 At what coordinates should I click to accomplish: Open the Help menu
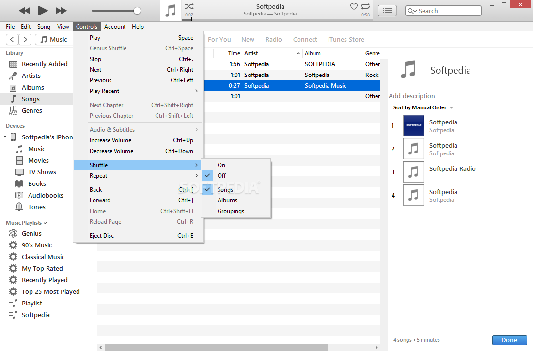pos(138,27)
